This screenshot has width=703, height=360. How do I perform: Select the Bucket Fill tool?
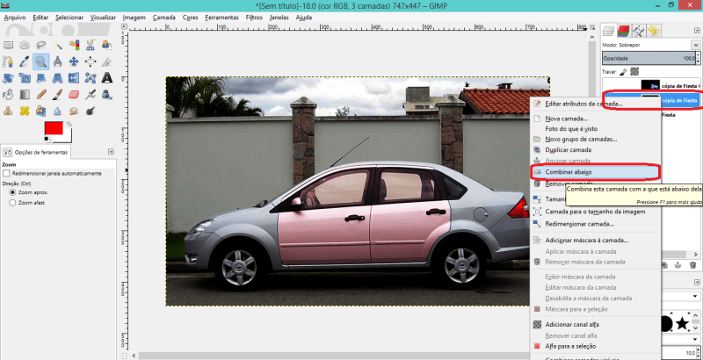(9, 94)
